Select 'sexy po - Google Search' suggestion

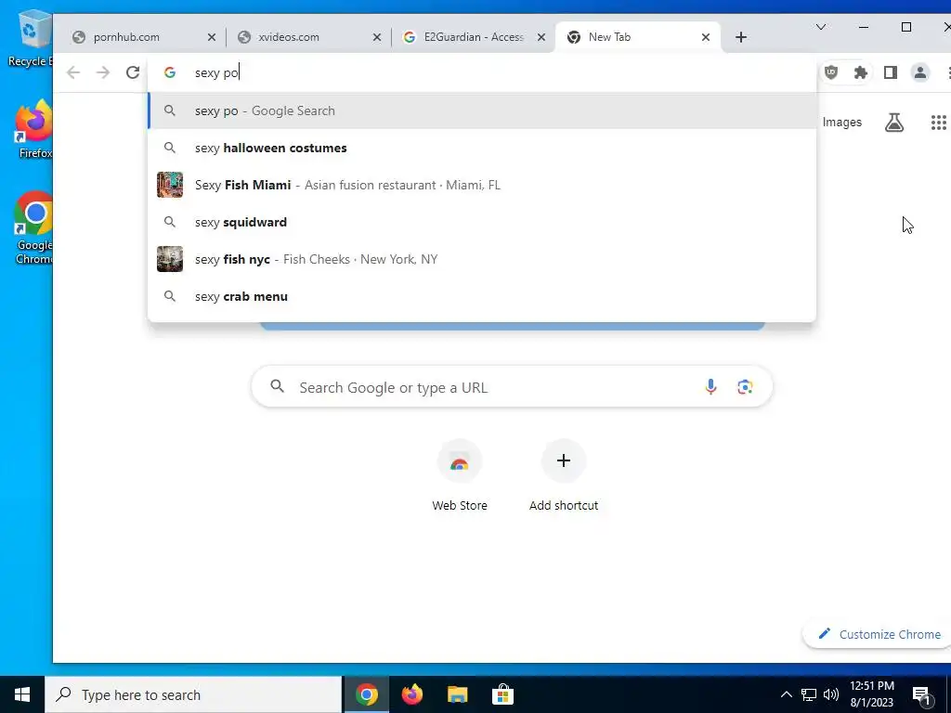coord(482,111)
